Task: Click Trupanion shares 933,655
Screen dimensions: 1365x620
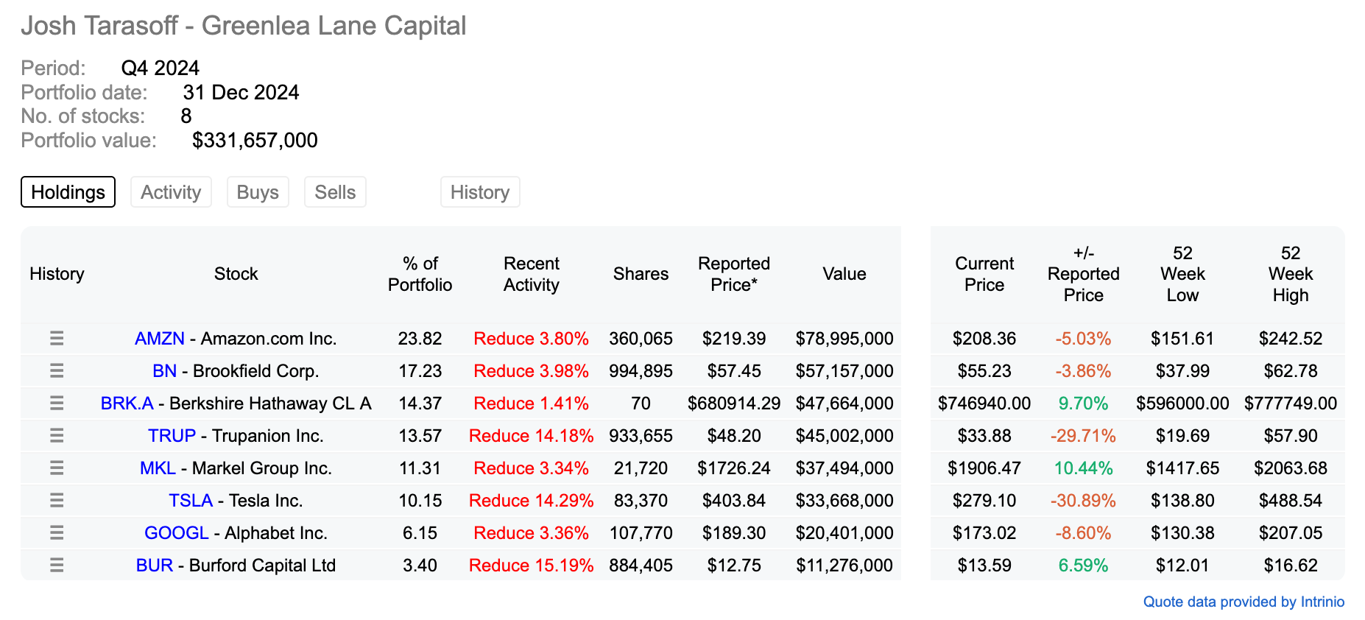Action: [641, 436]
